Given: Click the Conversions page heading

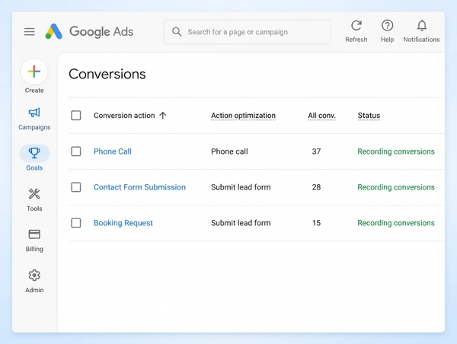Looking at the screenshot, I should [x=107, y=74].
